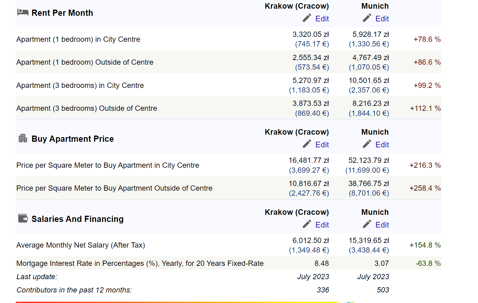Open the Krakow Edit link under Rent Per Month
The height and width of the screenshot is (303, 478).
point(322,19)
